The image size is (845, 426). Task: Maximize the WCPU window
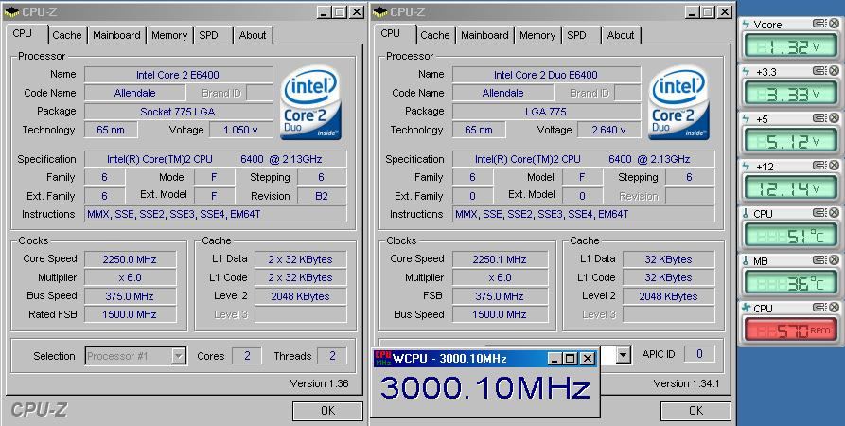[x=570, y=359]
